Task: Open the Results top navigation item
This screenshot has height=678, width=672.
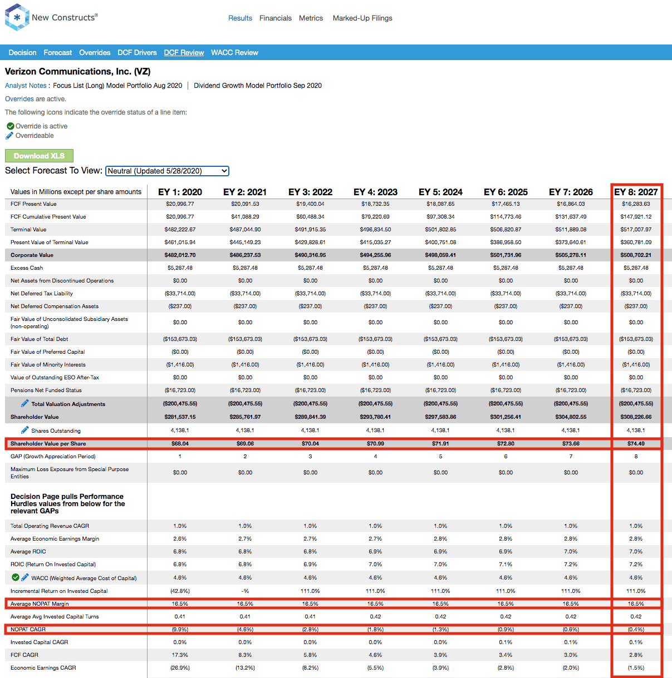Action: [x=240, y=18]
